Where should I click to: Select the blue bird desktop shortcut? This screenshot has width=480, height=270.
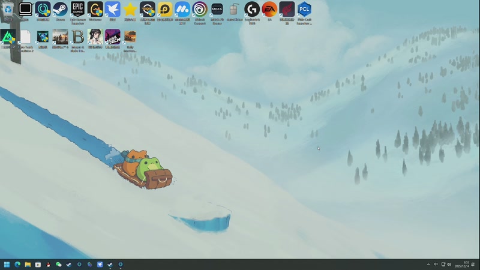tap(113, 11)
